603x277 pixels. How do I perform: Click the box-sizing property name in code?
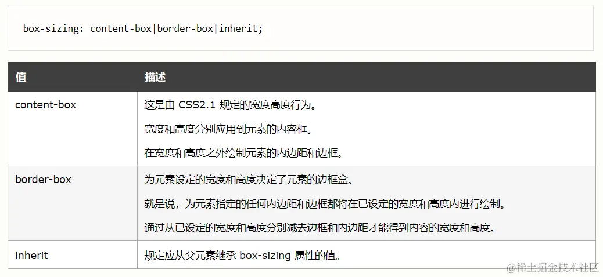[x=51, y=29]
